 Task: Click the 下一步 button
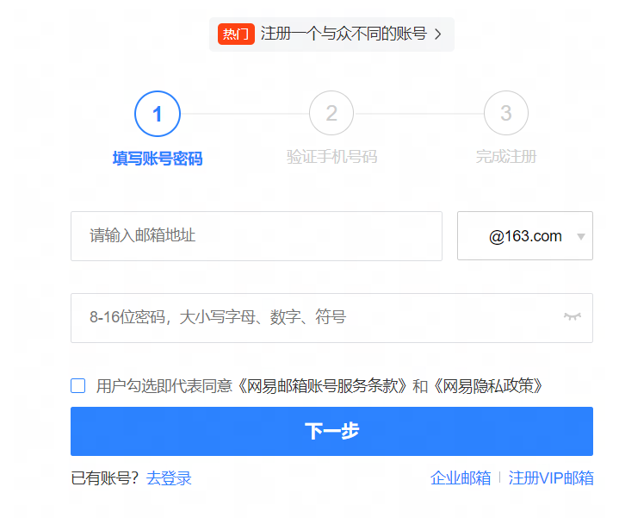tap(331, 431)
